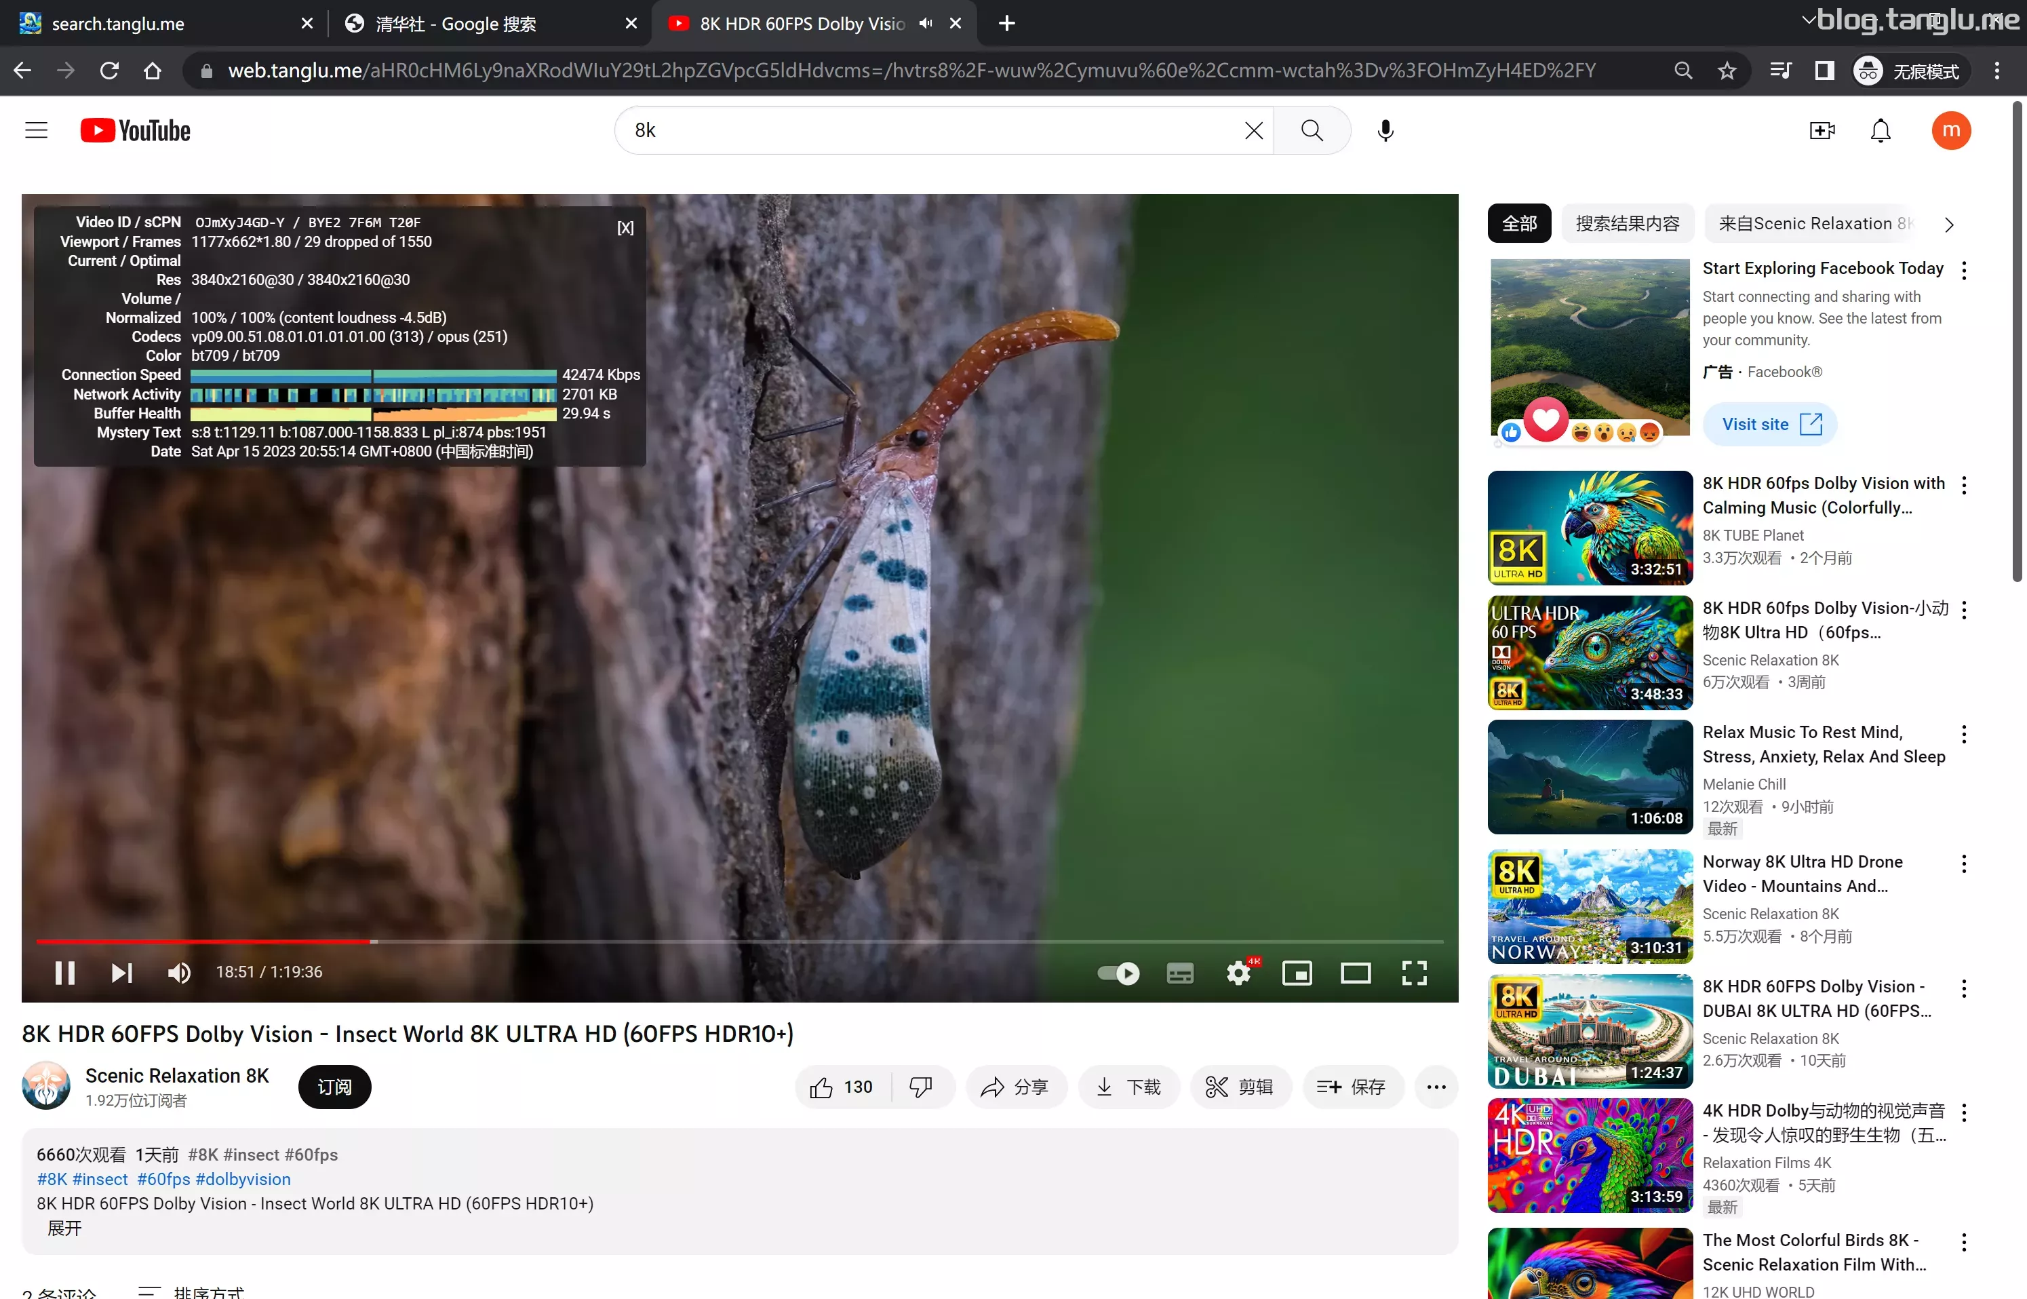2027x1299 pixels.
Task: Mute the video volume speaker
Action: pyautogui.click(x=179, y=973)
